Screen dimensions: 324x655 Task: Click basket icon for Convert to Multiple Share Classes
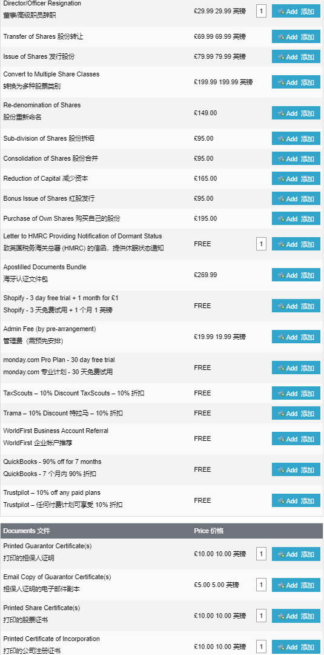pyautogui.click(x=282, y=82)
